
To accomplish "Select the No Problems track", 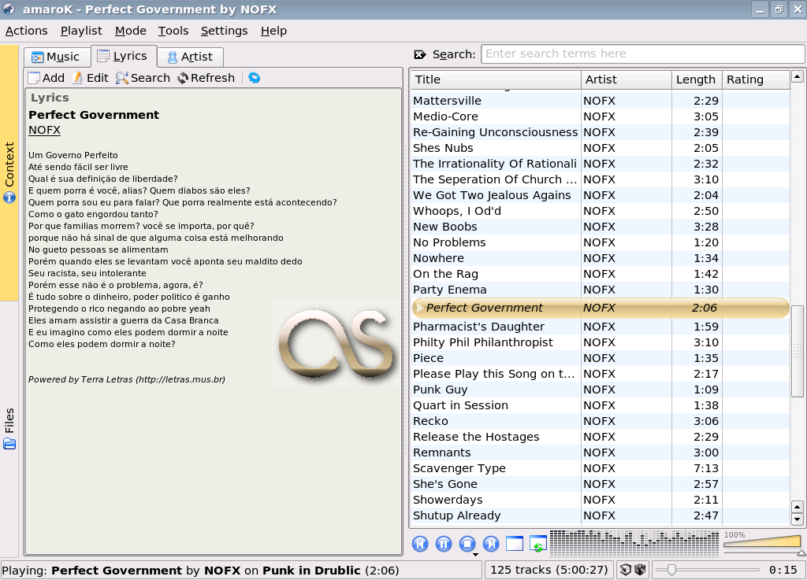I will pos(600,242).
